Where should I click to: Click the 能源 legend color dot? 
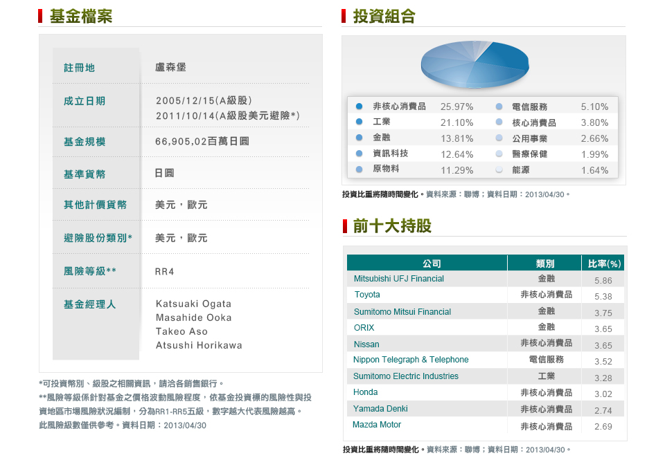tap(499, 169)
